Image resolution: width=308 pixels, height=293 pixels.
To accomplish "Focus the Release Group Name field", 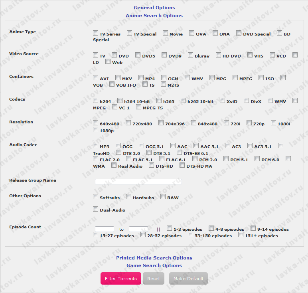I will [x=138, y=181].
